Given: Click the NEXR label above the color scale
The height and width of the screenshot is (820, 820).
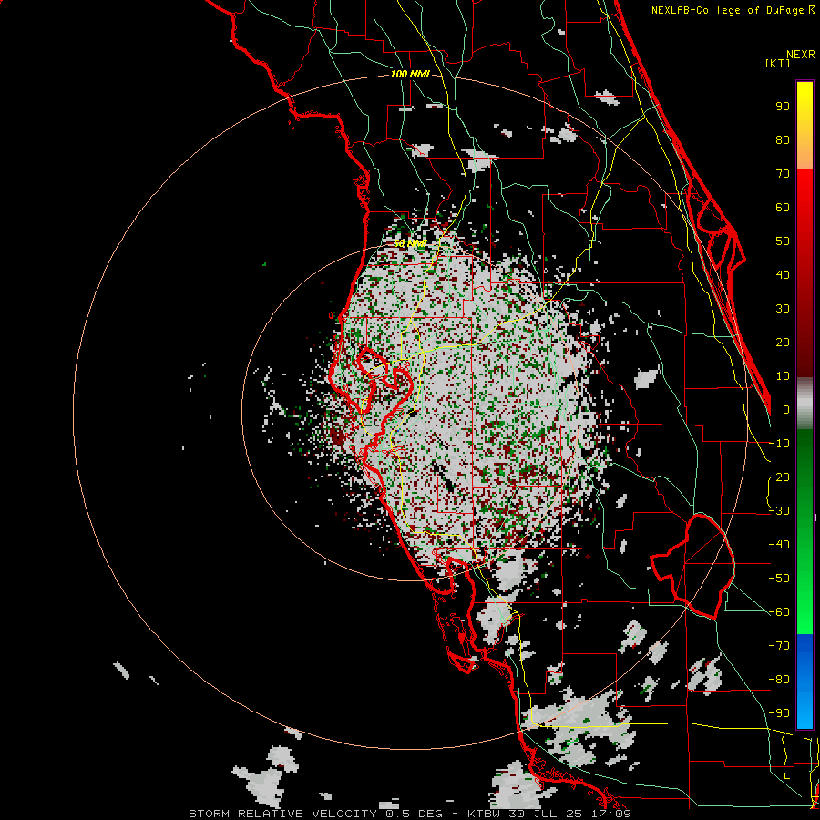Looking at the screenshot, I should tap(801, 55).
